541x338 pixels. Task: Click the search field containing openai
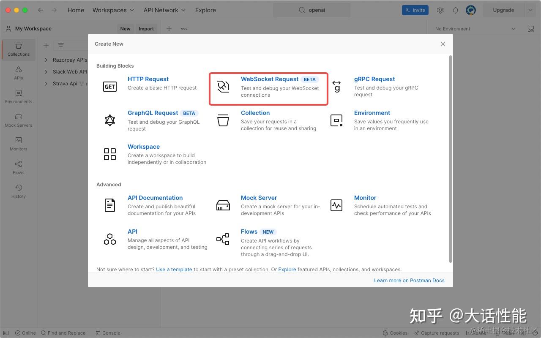(x=311, y=10)
